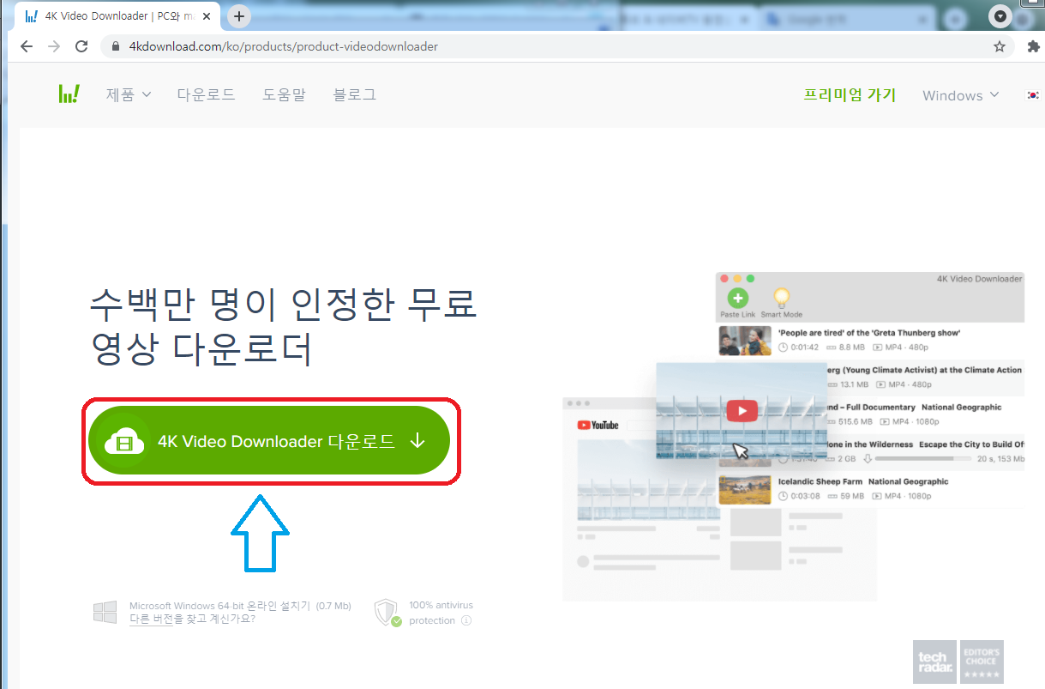Reload the page with refresh icon

coord(81,46)
